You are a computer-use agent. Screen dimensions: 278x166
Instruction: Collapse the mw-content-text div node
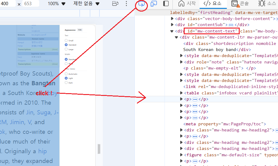point(172,31)
